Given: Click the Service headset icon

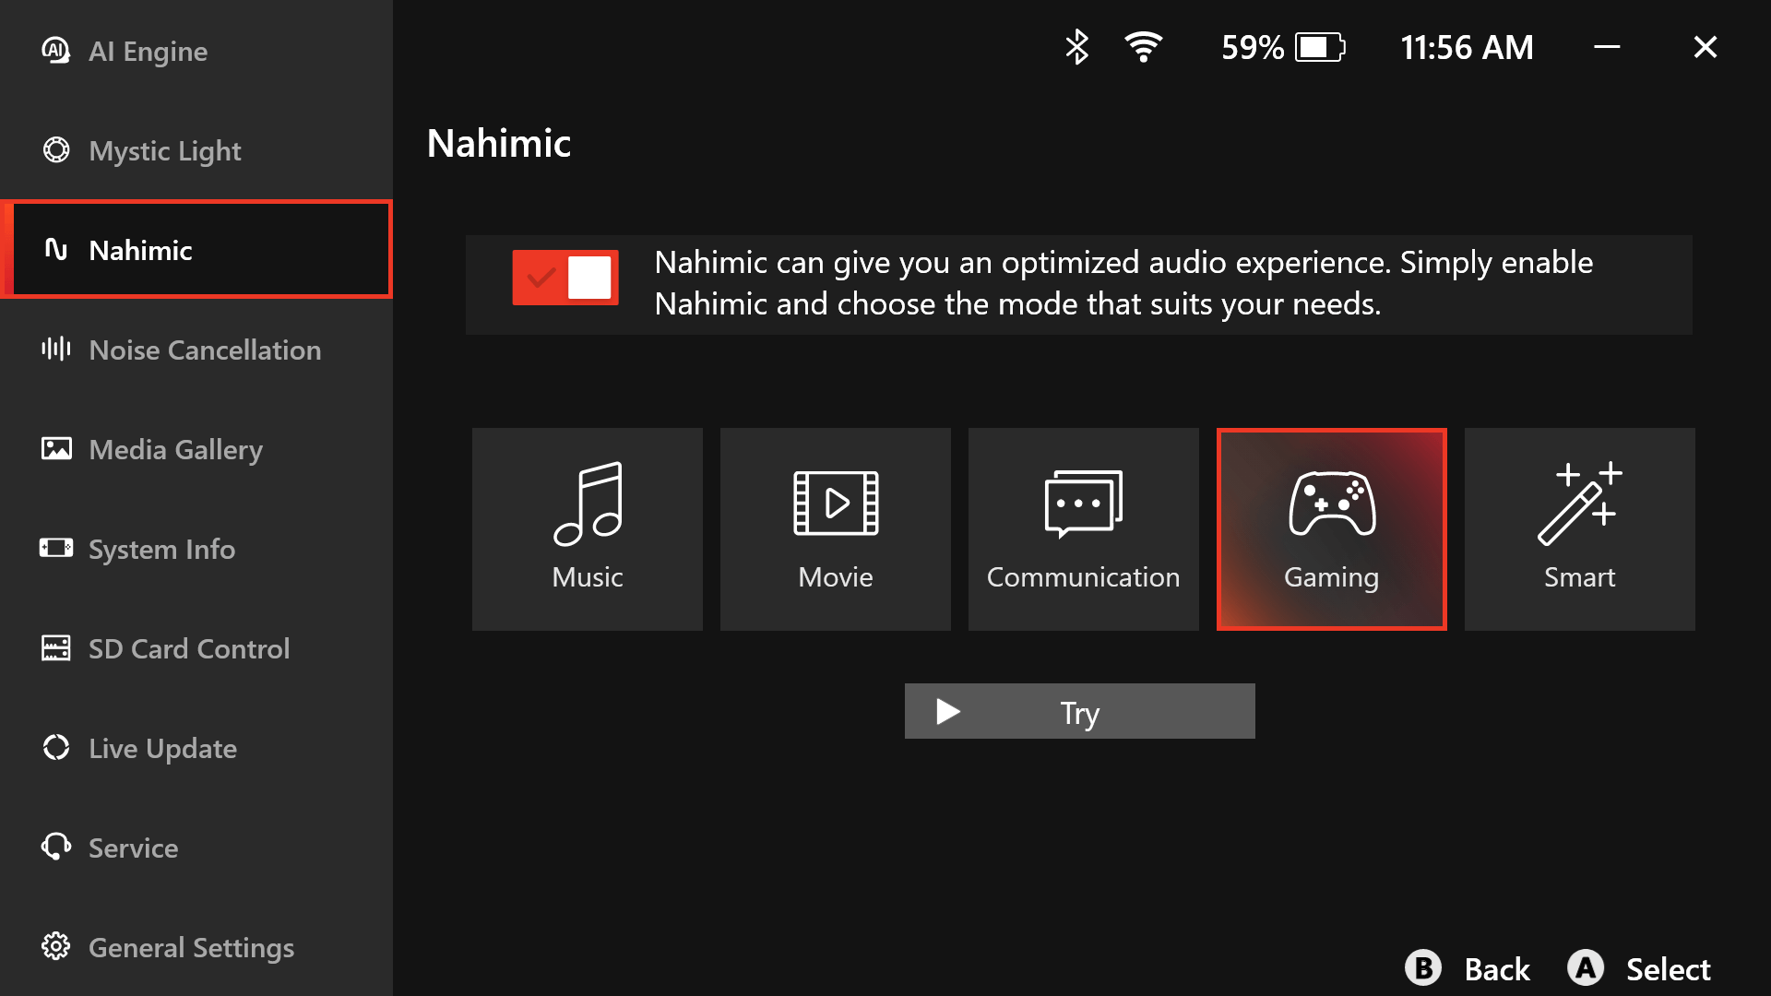Looking at the screenshot, I should [x=56, y=847].
